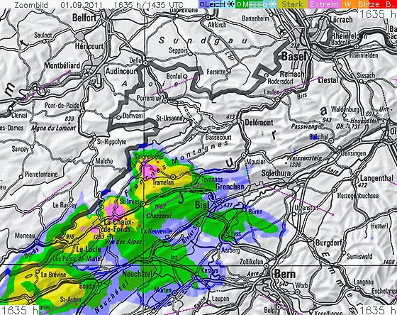Click the Neuchâtel city label
Image resolution: width=397 pixels, height=315 pixels.
[x=138, y=274]
